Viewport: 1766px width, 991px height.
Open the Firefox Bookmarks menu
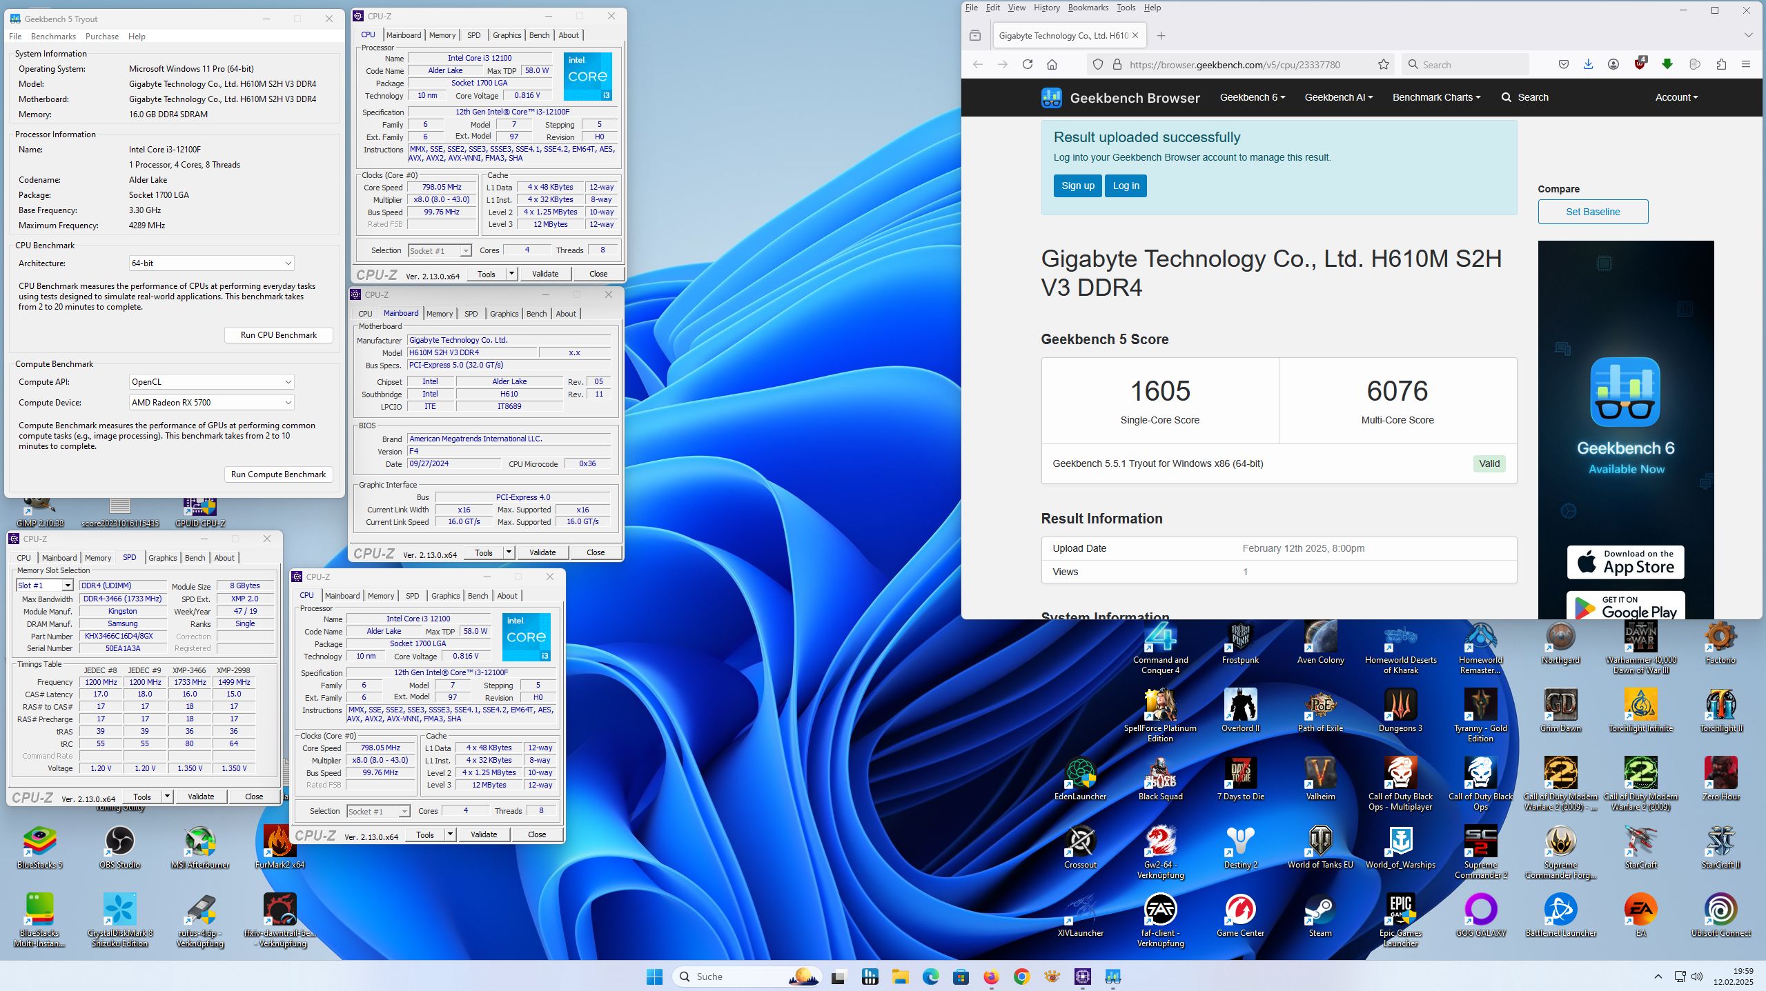coord(1088,8)
